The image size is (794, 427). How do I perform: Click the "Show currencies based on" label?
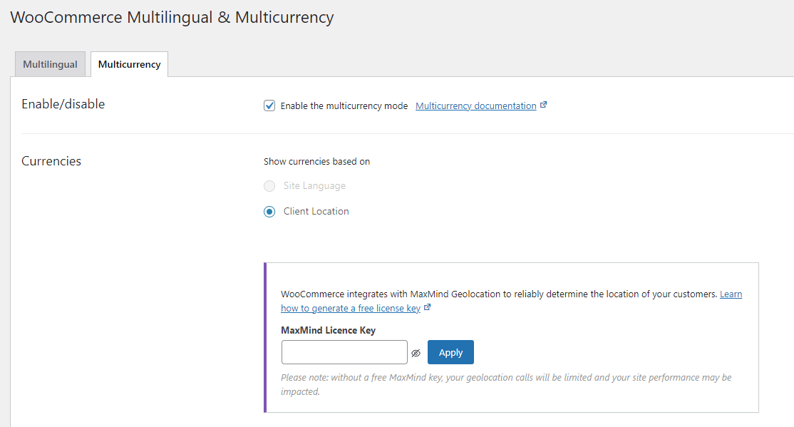[316, 161]
